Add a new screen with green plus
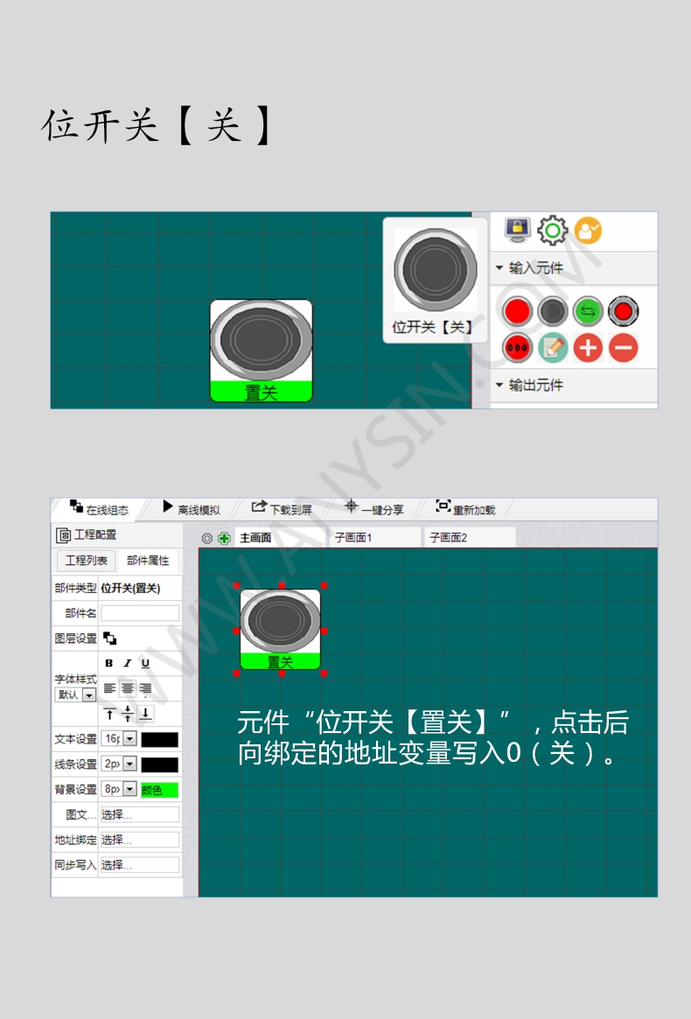Viewport: 691px width, 1019px height. [x=225, y=538]
